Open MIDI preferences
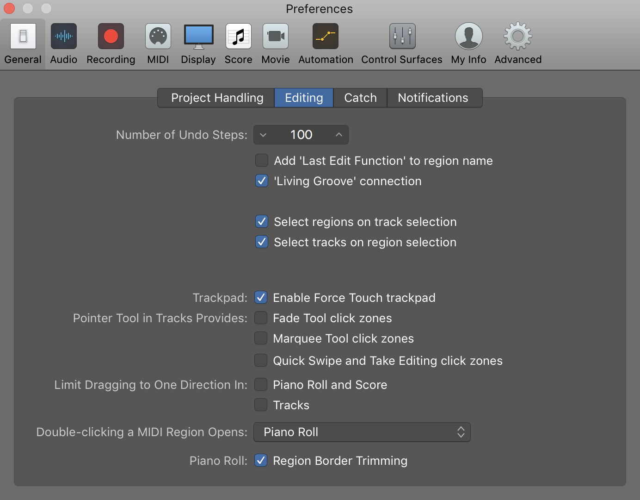The width and height of the screenshot is (640, 500). [158, 42]
